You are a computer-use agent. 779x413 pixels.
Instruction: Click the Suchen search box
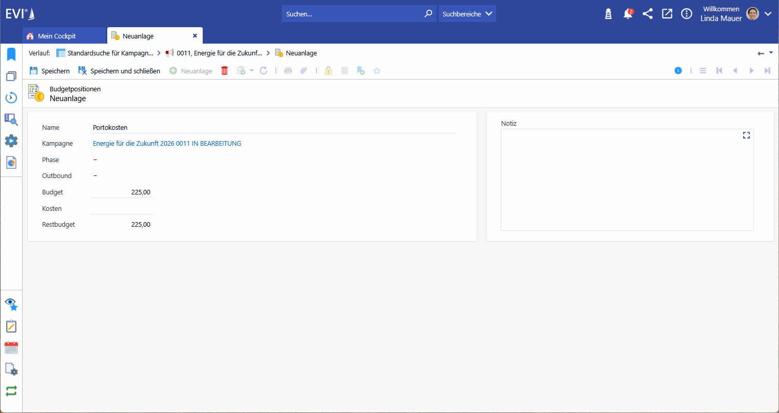pos(354,14)
